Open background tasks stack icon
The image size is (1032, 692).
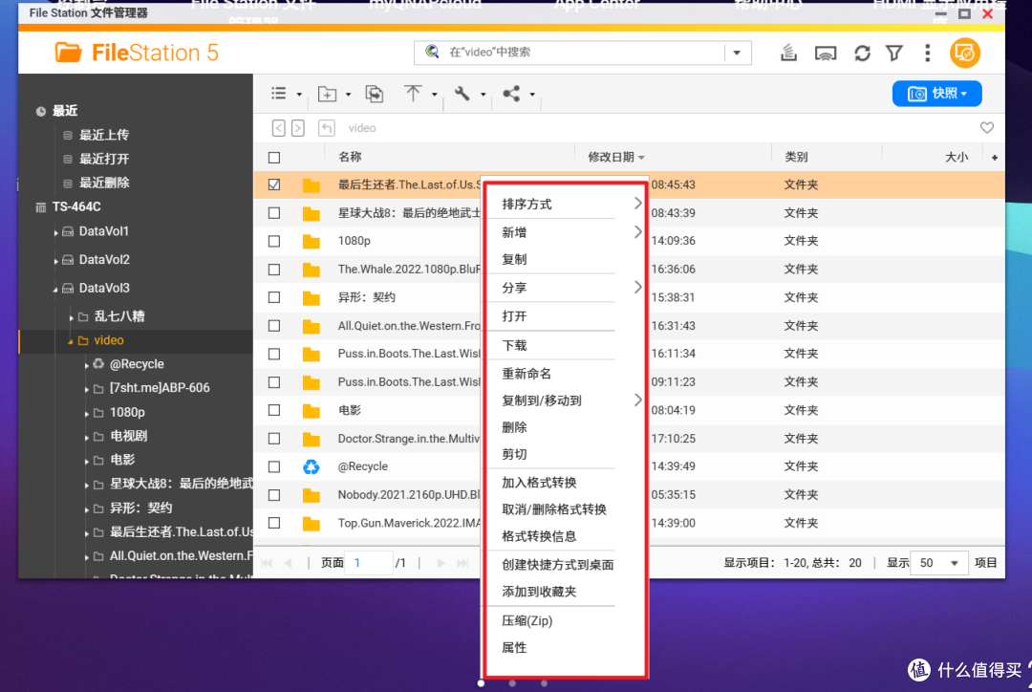[x=788, y=53]
